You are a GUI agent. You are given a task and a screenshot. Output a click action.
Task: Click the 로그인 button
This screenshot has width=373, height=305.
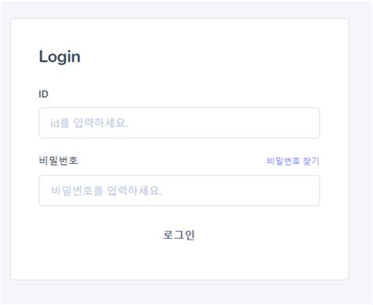[179, 235]
